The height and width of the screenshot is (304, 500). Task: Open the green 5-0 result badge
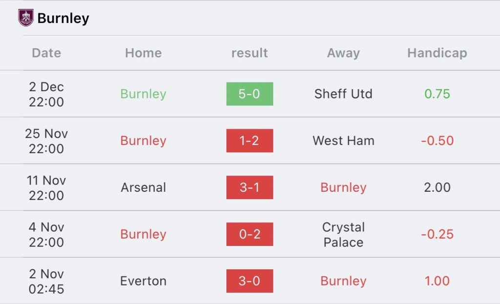click(250, 94)
